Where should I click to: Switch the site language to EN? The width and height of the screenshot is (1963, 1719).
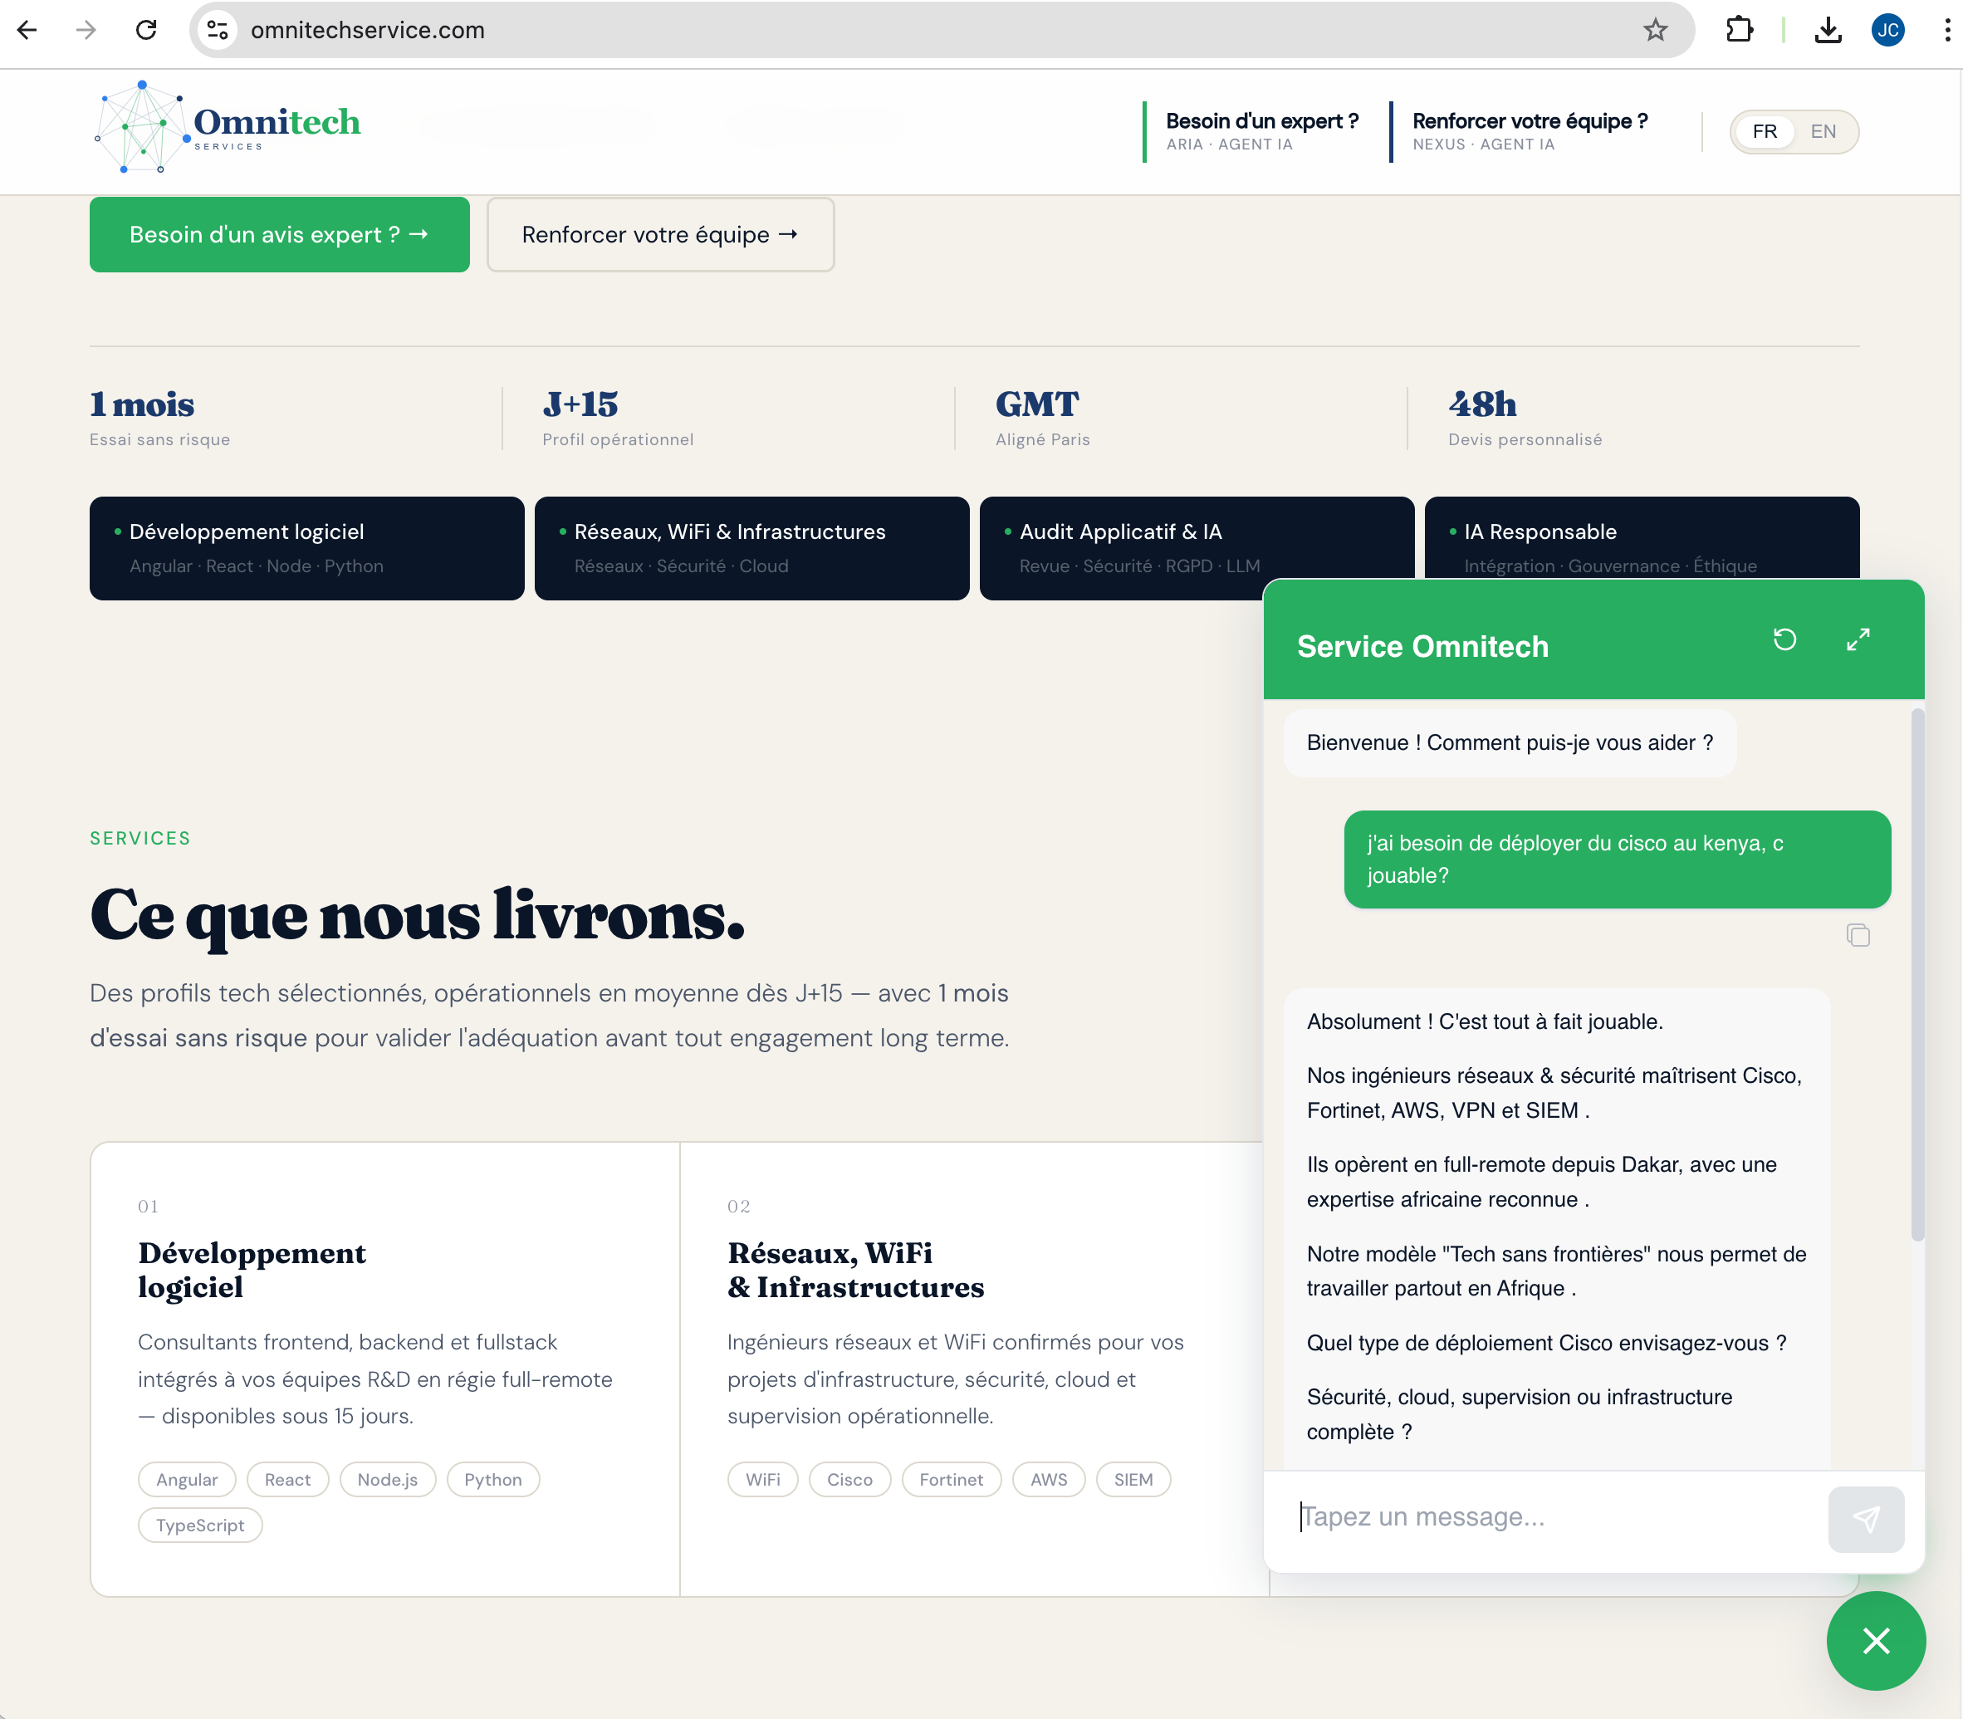coord(1822,131)
